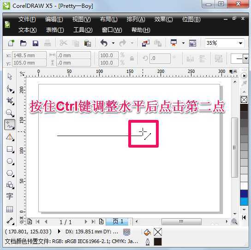Expand the application launcher dropdown arrow
Screen dimensions: 251x250
(x=183, y=43)
